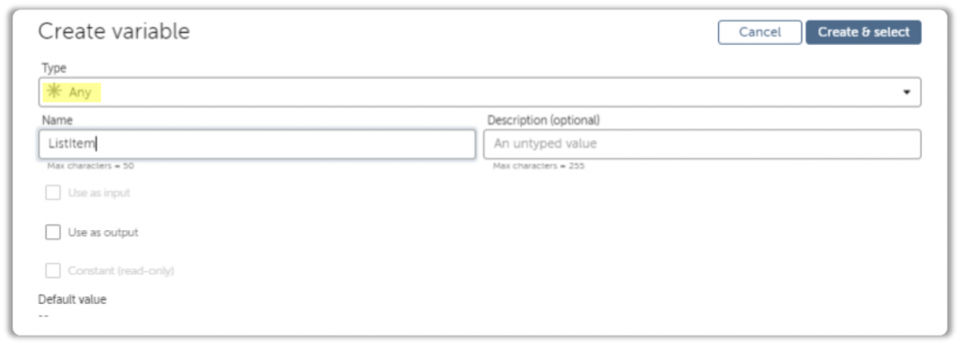The width and height of the screenshot is (960, 345).
Task: Click the Type field label
Action: coord(53,67)
